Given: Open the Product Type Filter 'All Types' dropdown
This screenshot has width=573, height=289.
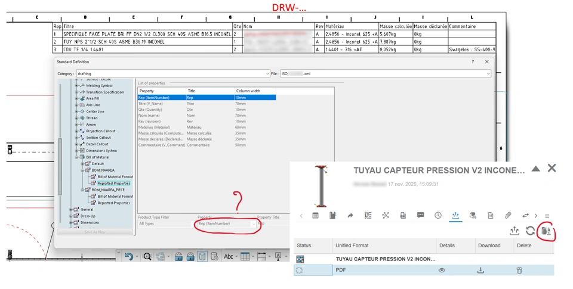Looking at the screenshot, I should [x=165, y=223].
